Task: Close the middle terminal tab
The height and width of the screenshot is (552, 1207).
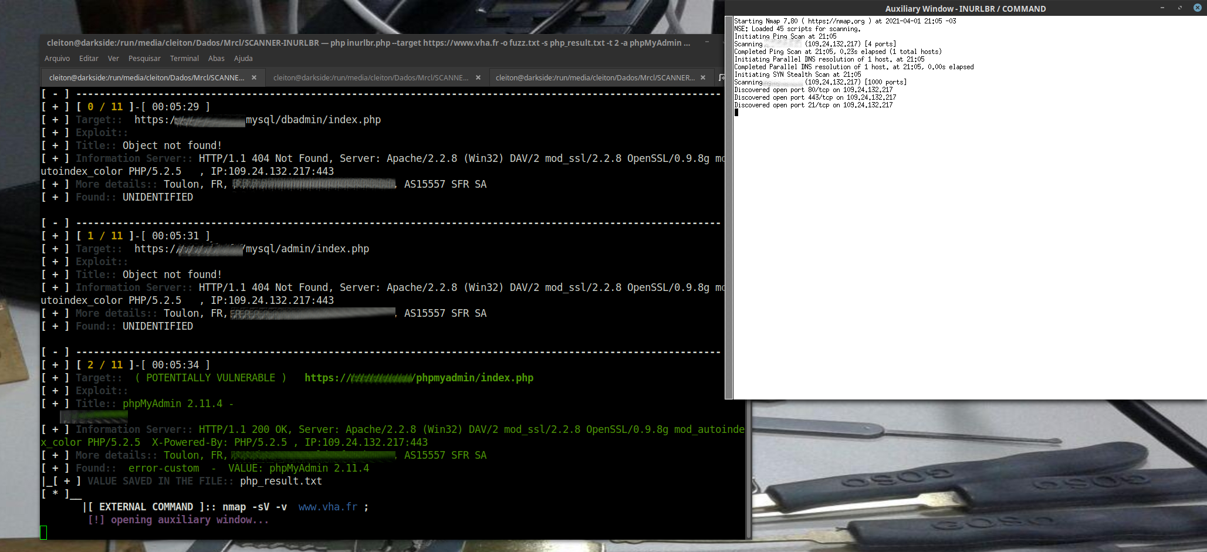Action: click(478, 77)
